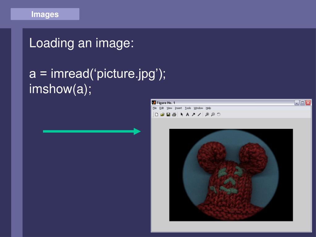Viewport: 316px width, 237px height.
Task: Minimize the Figure No. 1 window
Action: 297,103
